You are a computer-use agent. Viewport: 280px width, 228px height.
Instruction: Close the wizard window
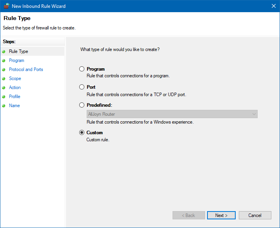[273, 6]
